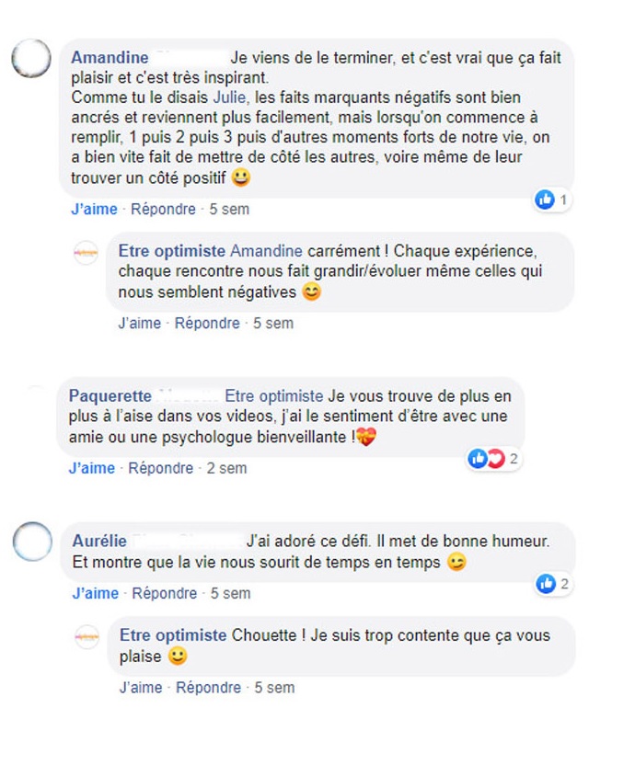This screenshot has width=635, height=765.
Task: Open Aurélie's profile avatar
Action: click(32, 541)
